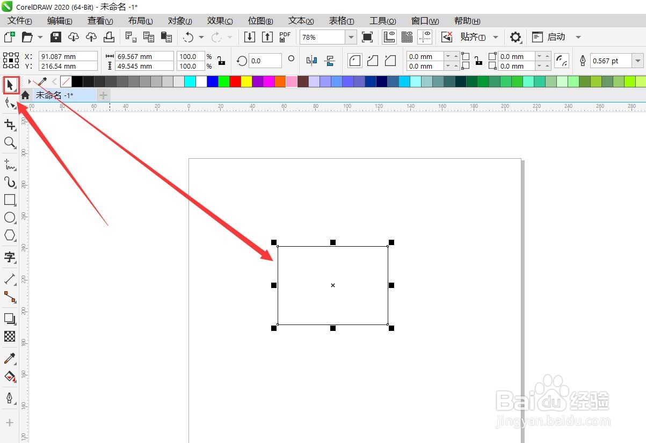Viewport: 646px width, 443px height.
Task: Select the Text tool
Action: [10, 257]
